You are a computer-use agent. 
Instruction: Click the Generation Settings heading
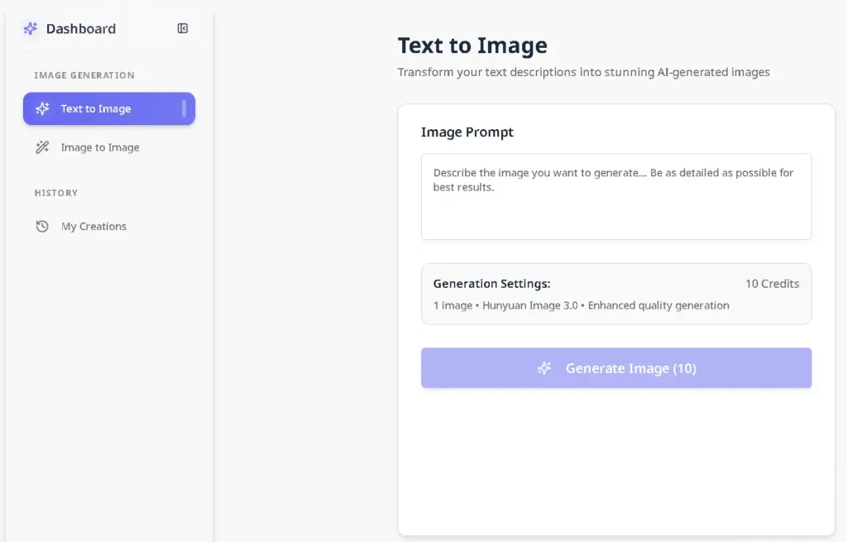pos(491,284)
